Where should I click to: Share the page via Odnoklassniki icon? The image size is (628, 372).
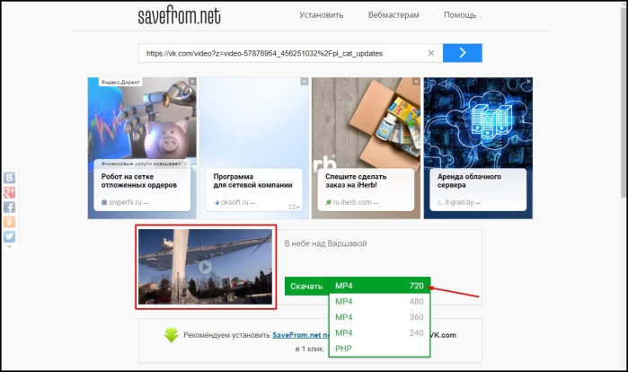(9, 222)
